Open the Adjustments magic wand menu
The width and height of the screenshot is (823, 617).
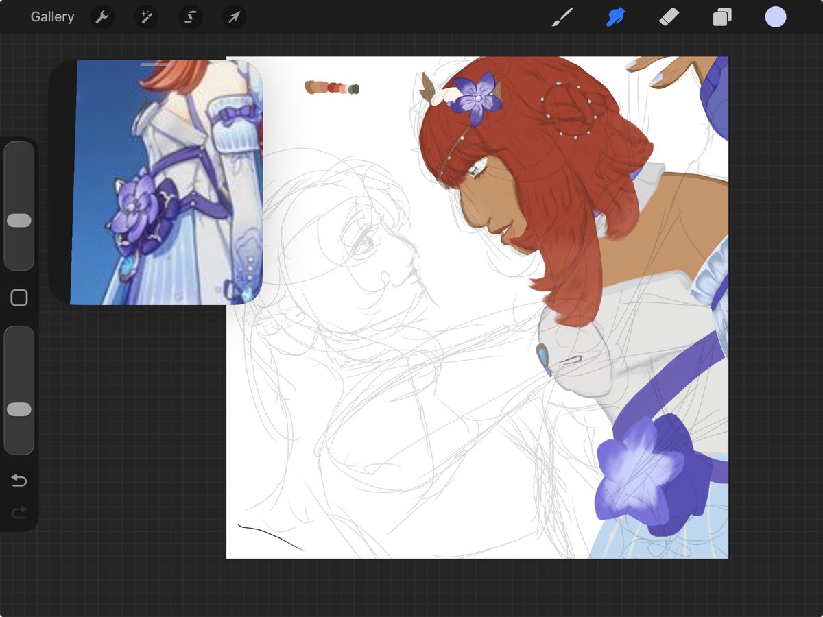click(x=146, y=17)
